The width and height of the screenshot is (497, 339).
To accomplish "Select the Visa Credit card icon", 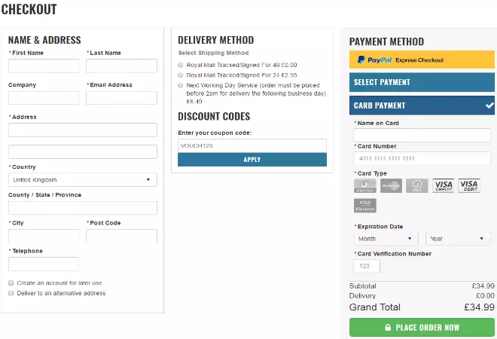I will (443, 185).
